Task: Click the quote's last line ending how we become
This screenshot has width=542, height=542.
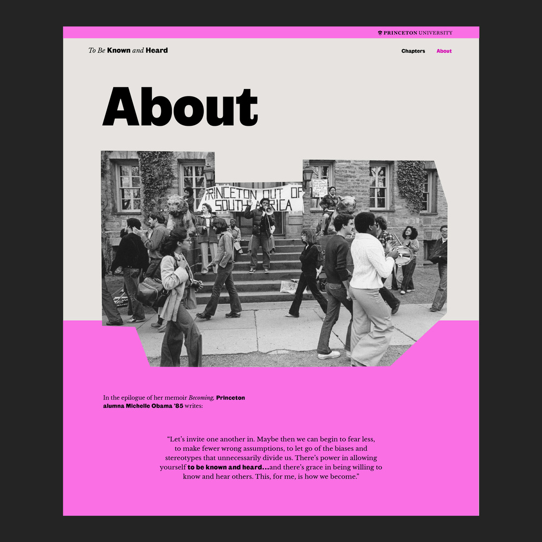Action: pyautogui.click(x=271, y=476)
